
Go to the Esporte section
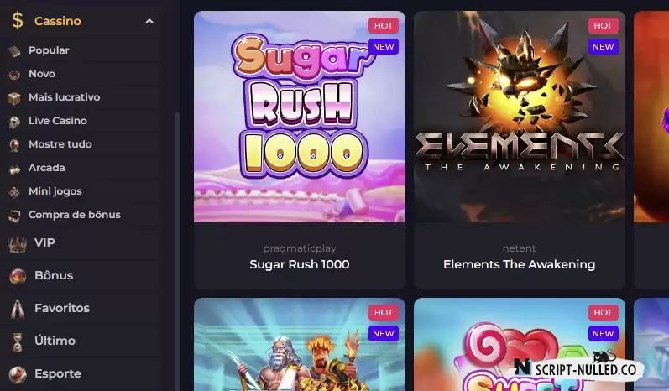[58, 373]
